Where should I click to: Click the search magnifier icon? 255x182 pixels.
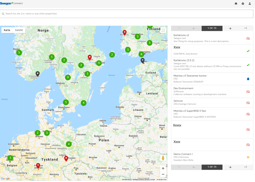click(3, 14)
